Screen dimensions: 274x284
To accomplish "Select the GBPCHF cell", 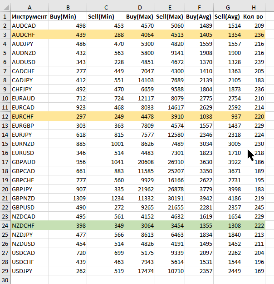I will click(x=29, y=180).
